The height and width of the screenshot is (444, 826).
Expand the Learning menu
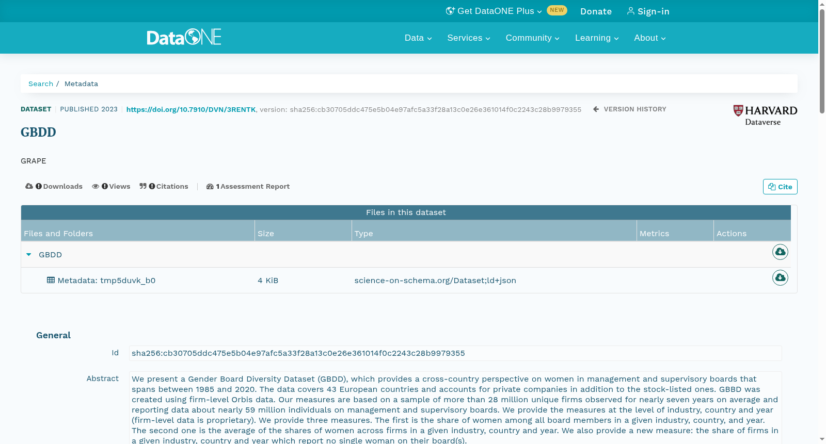click(x=597, y=38)
